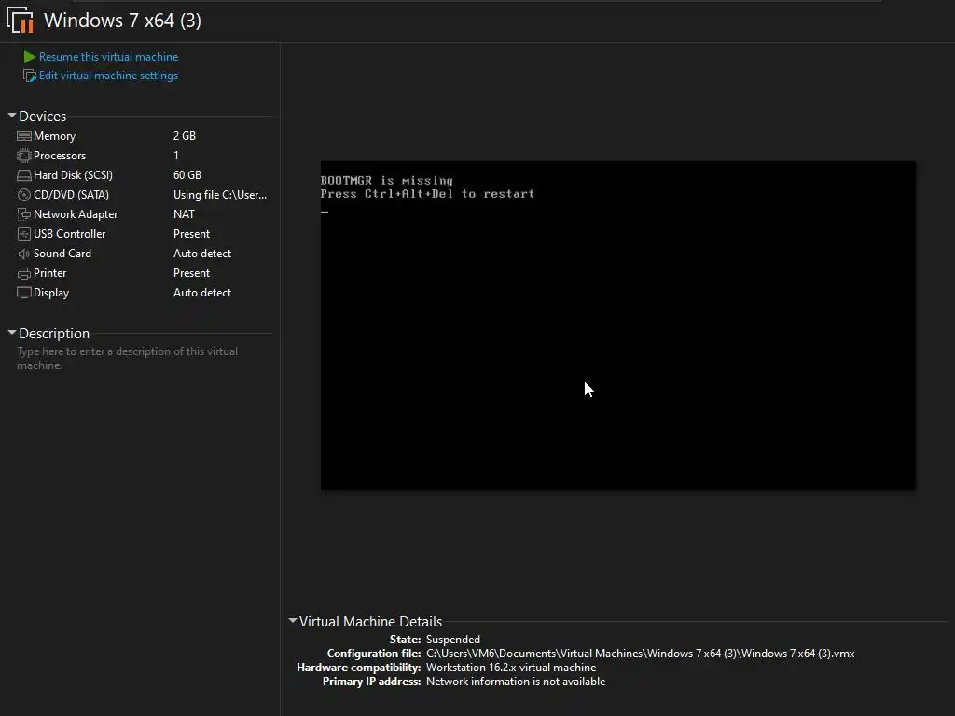Click the 'Windows 7 x64 (3)' title
The height and width of the screenshot is (716, 955).
click(x=122, y=21)
